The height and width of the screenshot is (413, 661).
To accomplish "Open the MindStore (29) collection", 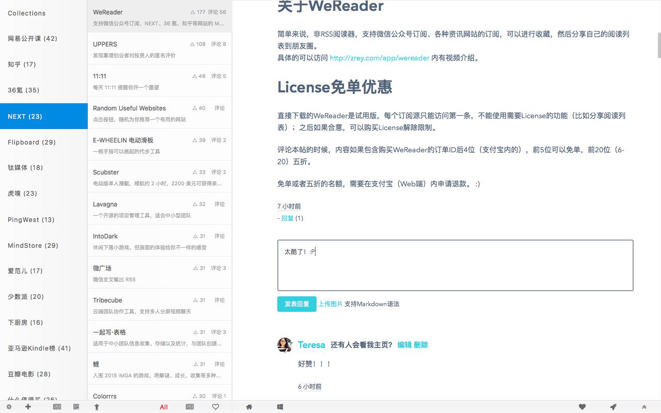I will (x=44, y=245).
